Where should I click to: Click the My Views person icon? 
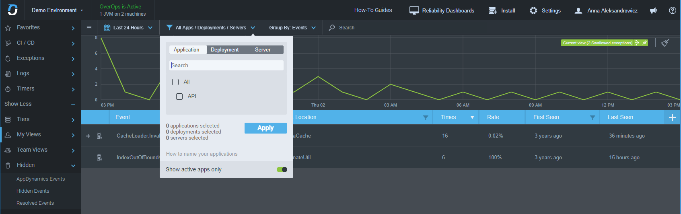coord(8,135)
